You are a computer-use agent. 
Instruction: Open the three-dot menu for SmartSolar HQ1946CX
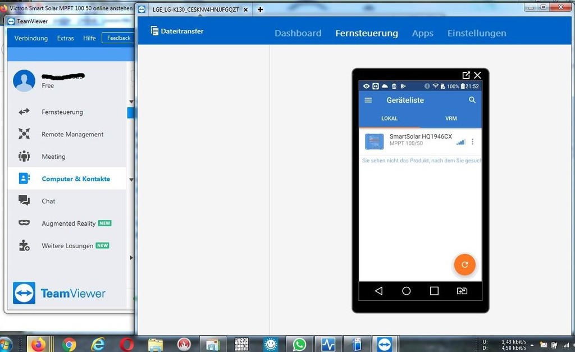tap(472, 141)
